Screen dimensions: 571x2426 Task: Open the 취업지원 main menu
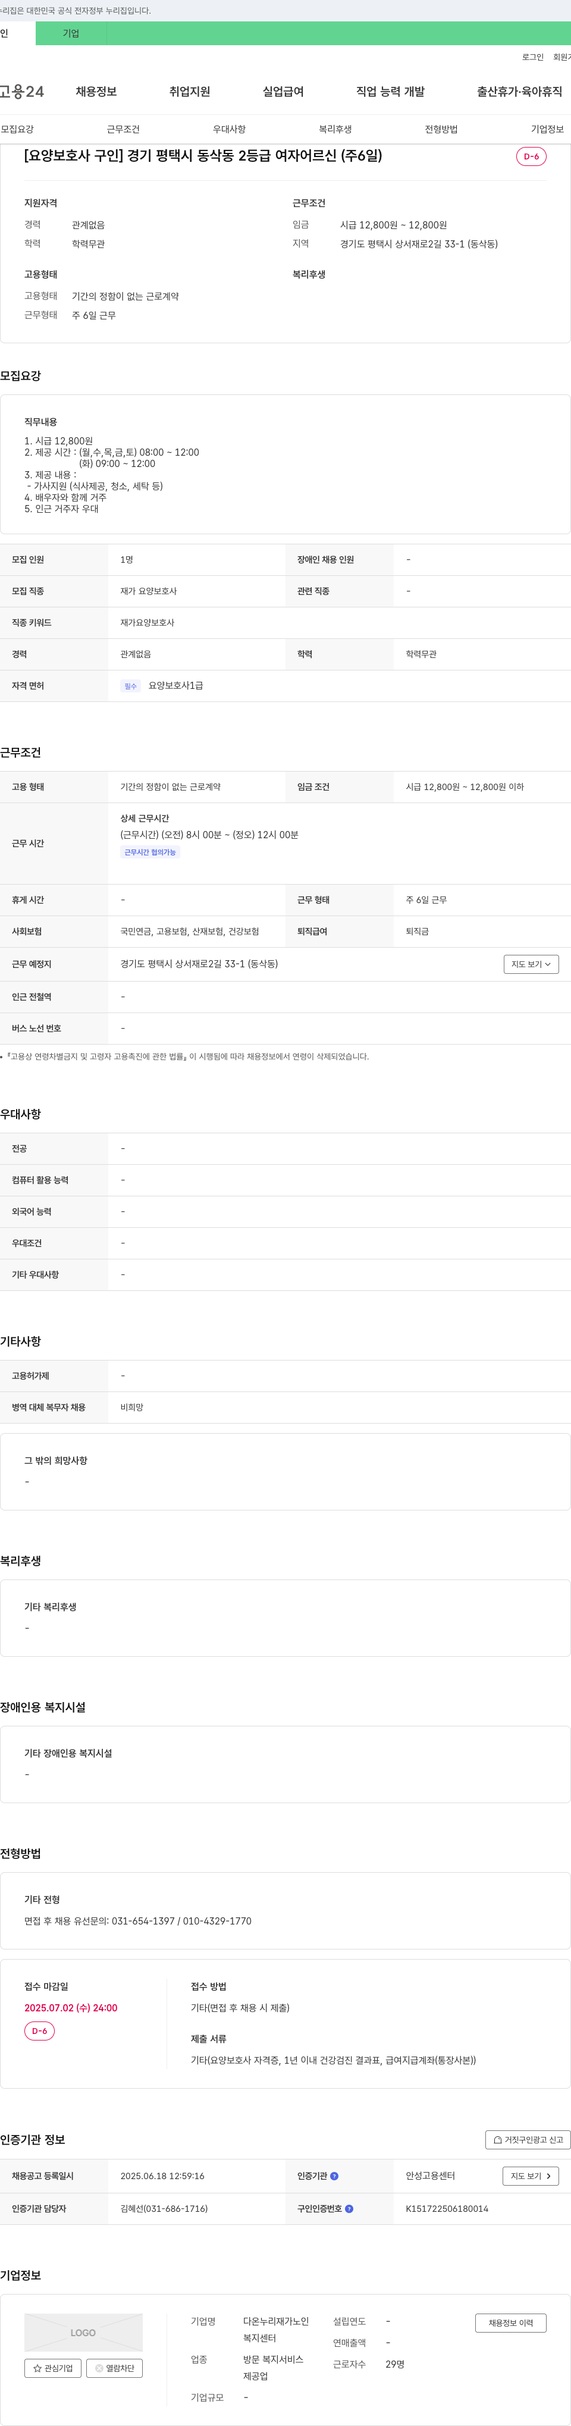[189, 92]
